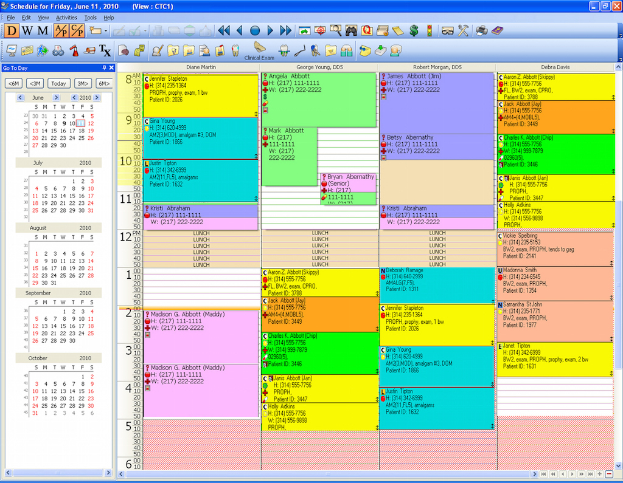Switch to Week view with W button
Viewport: 623px width, 483px height.
click(27, 30)
